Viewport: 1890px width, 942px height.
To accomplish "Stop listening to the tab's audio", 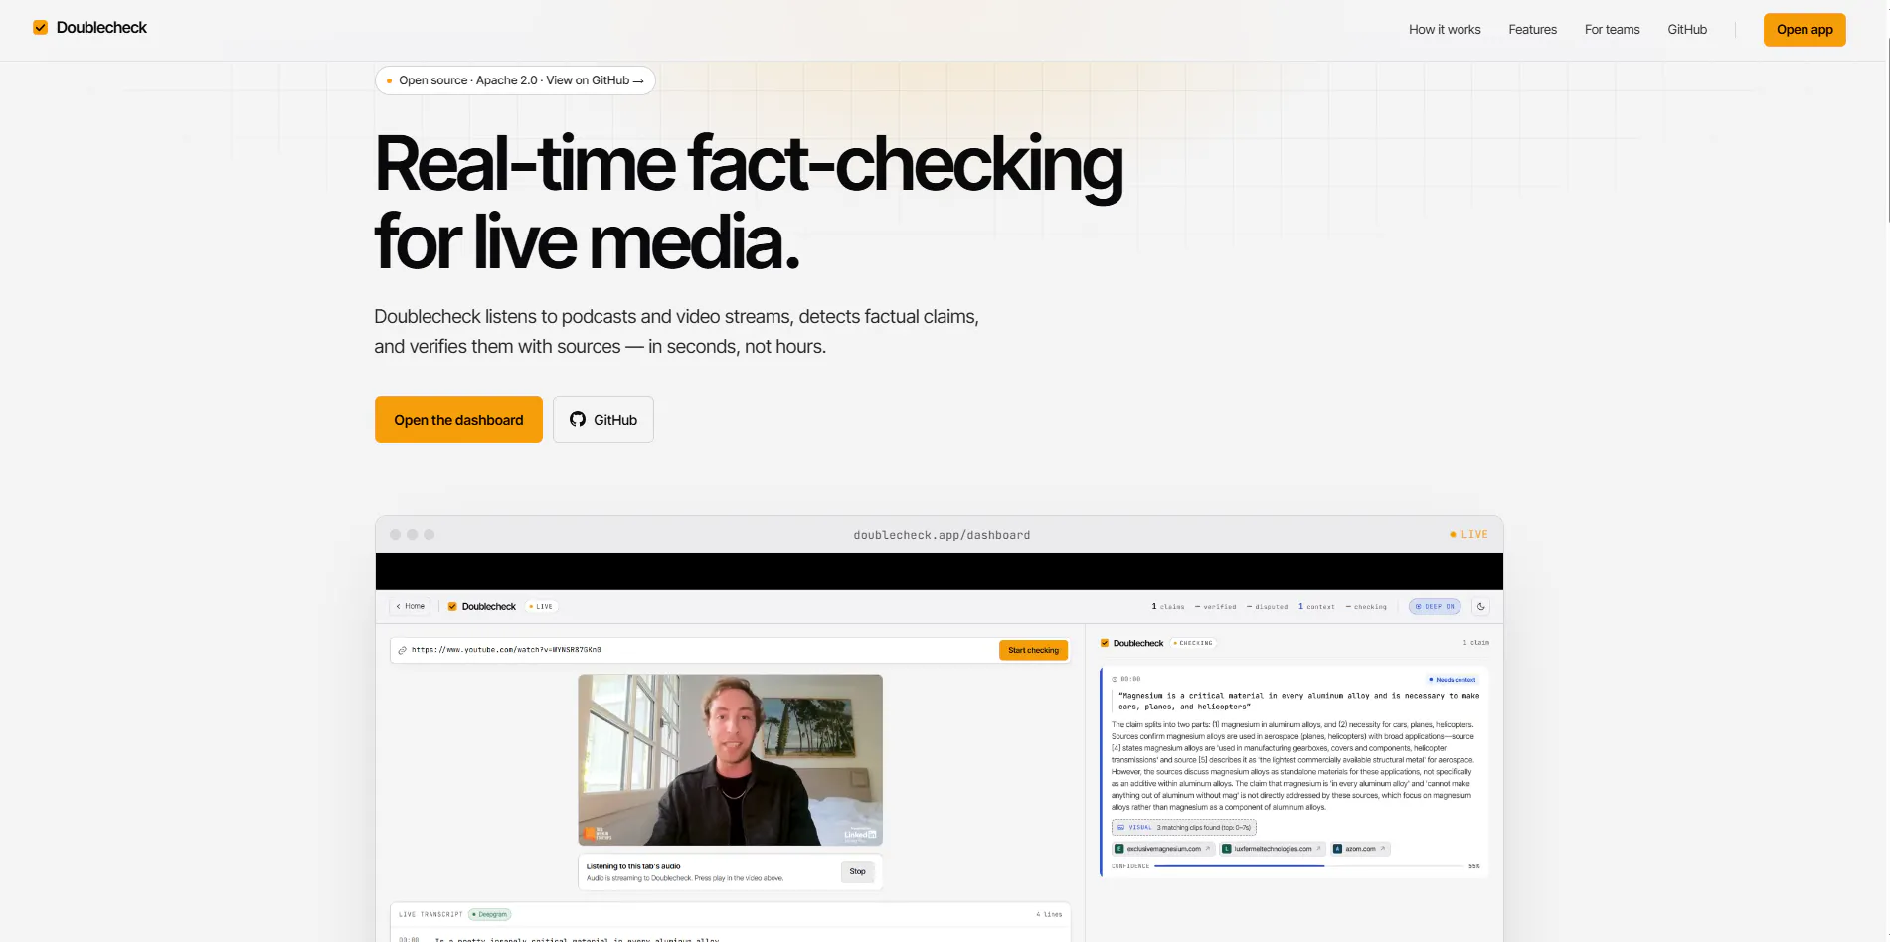I will coord(858,871).
